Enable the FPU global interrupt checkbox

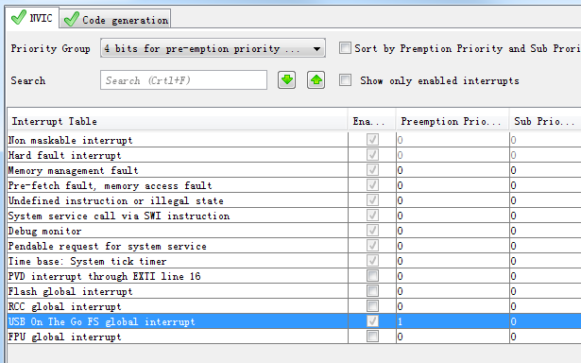[x=372, y=337]
